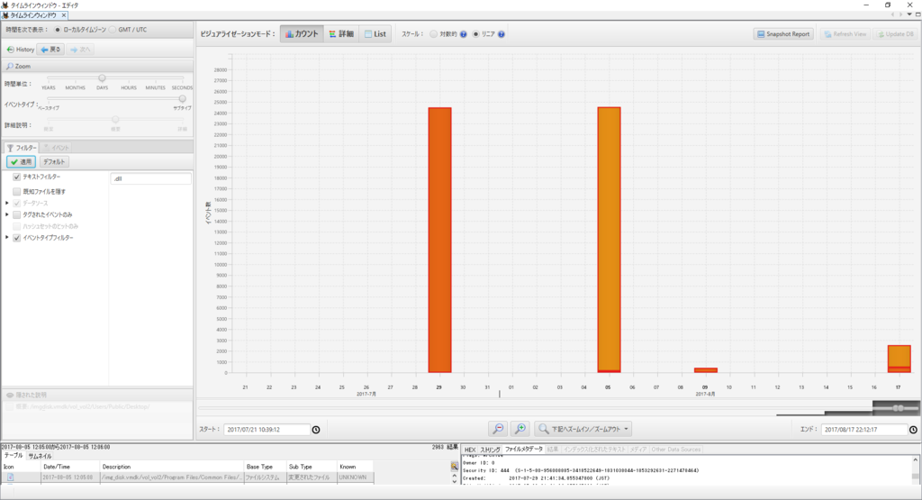
Task: Reset filters with デフォルト button
Action: (54, 162)
